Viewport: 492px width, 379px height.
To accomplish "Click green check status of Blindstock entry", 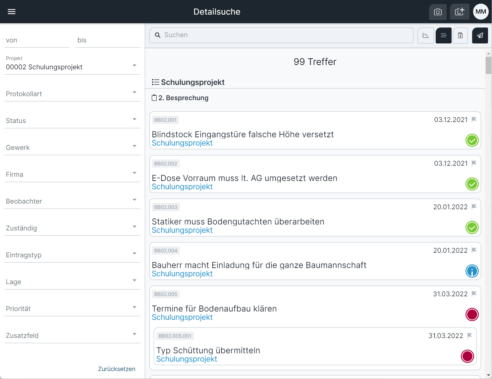I will (472, 140).
